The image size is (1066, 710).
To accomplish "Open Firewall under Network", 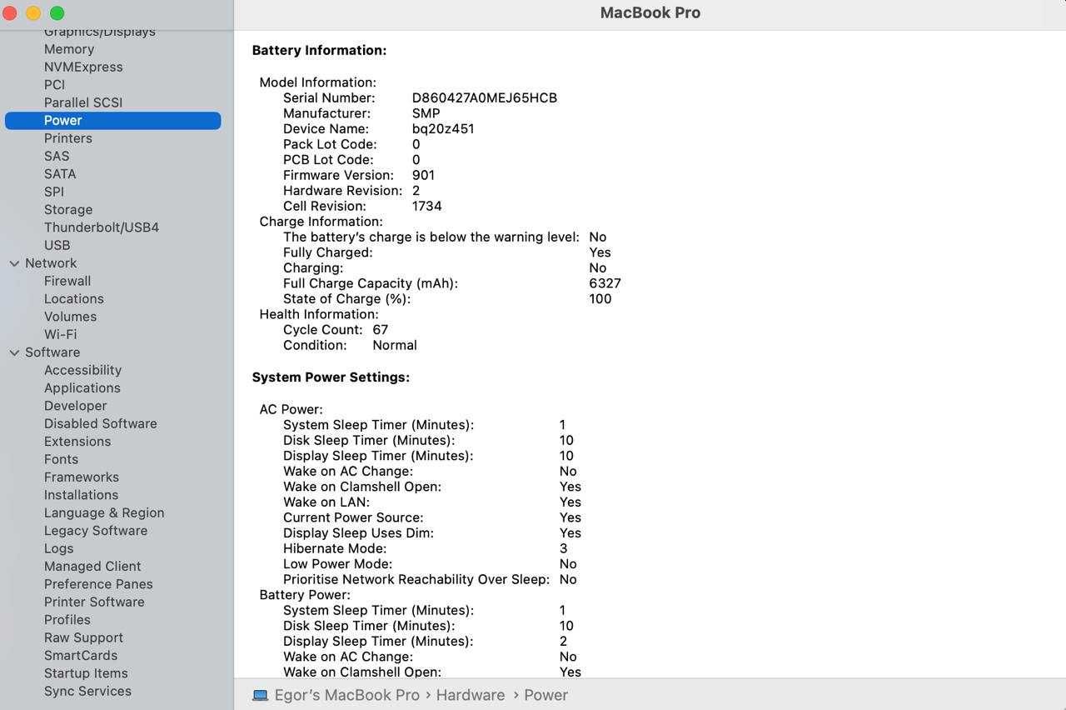I will point(67,281).
